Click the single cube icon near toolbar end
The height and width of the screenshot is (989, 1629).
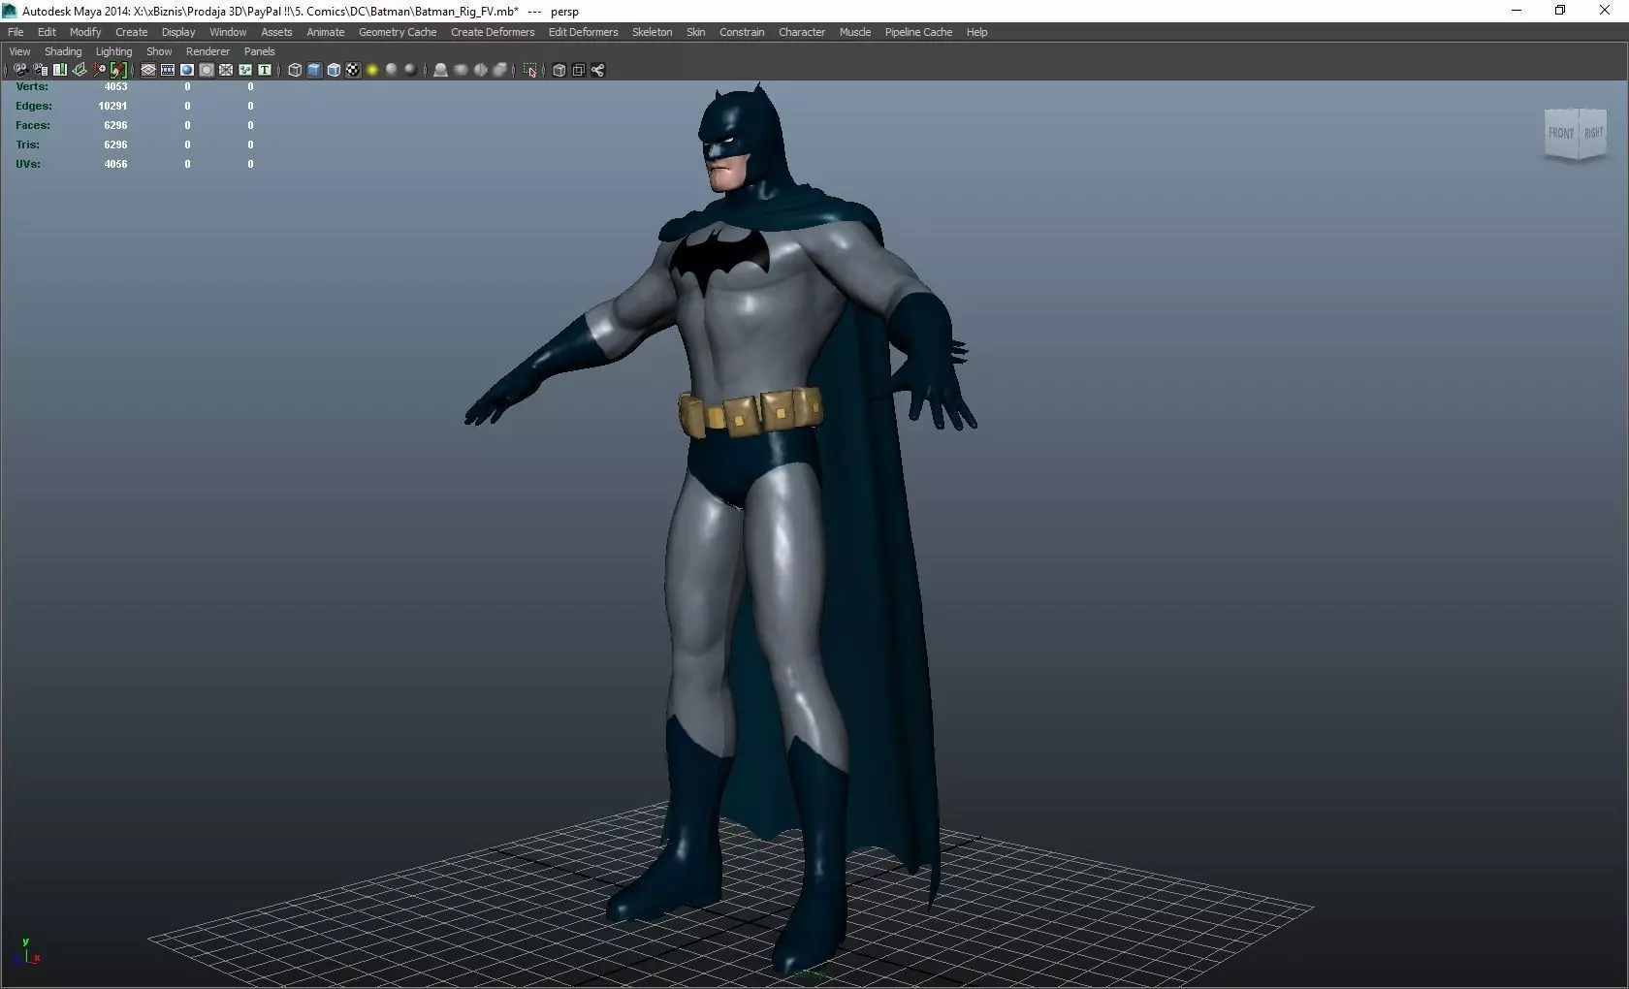click(559, 70)
